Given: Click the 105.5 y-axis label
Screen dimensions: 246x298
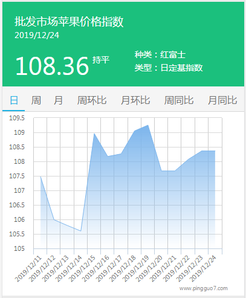Looking at the screenshot, I should 17,234.
